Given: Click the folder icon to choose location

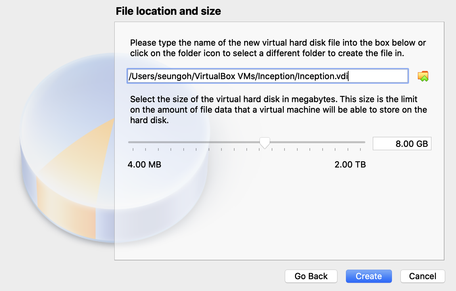Looking at the screenshot, I should [x=423, y=76].
